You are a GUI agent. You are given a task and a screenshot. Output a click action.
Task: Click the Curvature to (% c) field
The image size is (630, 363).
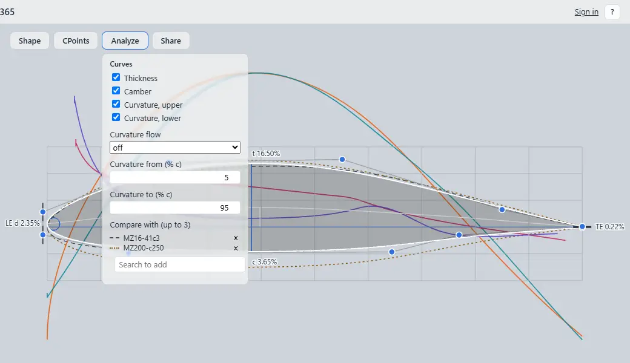click(175, 208)
